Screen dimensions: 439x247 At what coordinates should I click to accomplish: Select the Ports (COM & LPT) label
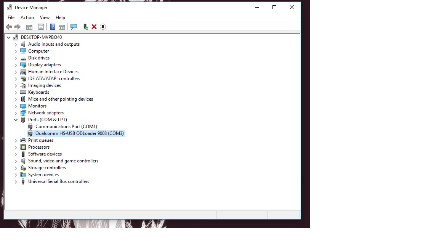click(48, 120)
